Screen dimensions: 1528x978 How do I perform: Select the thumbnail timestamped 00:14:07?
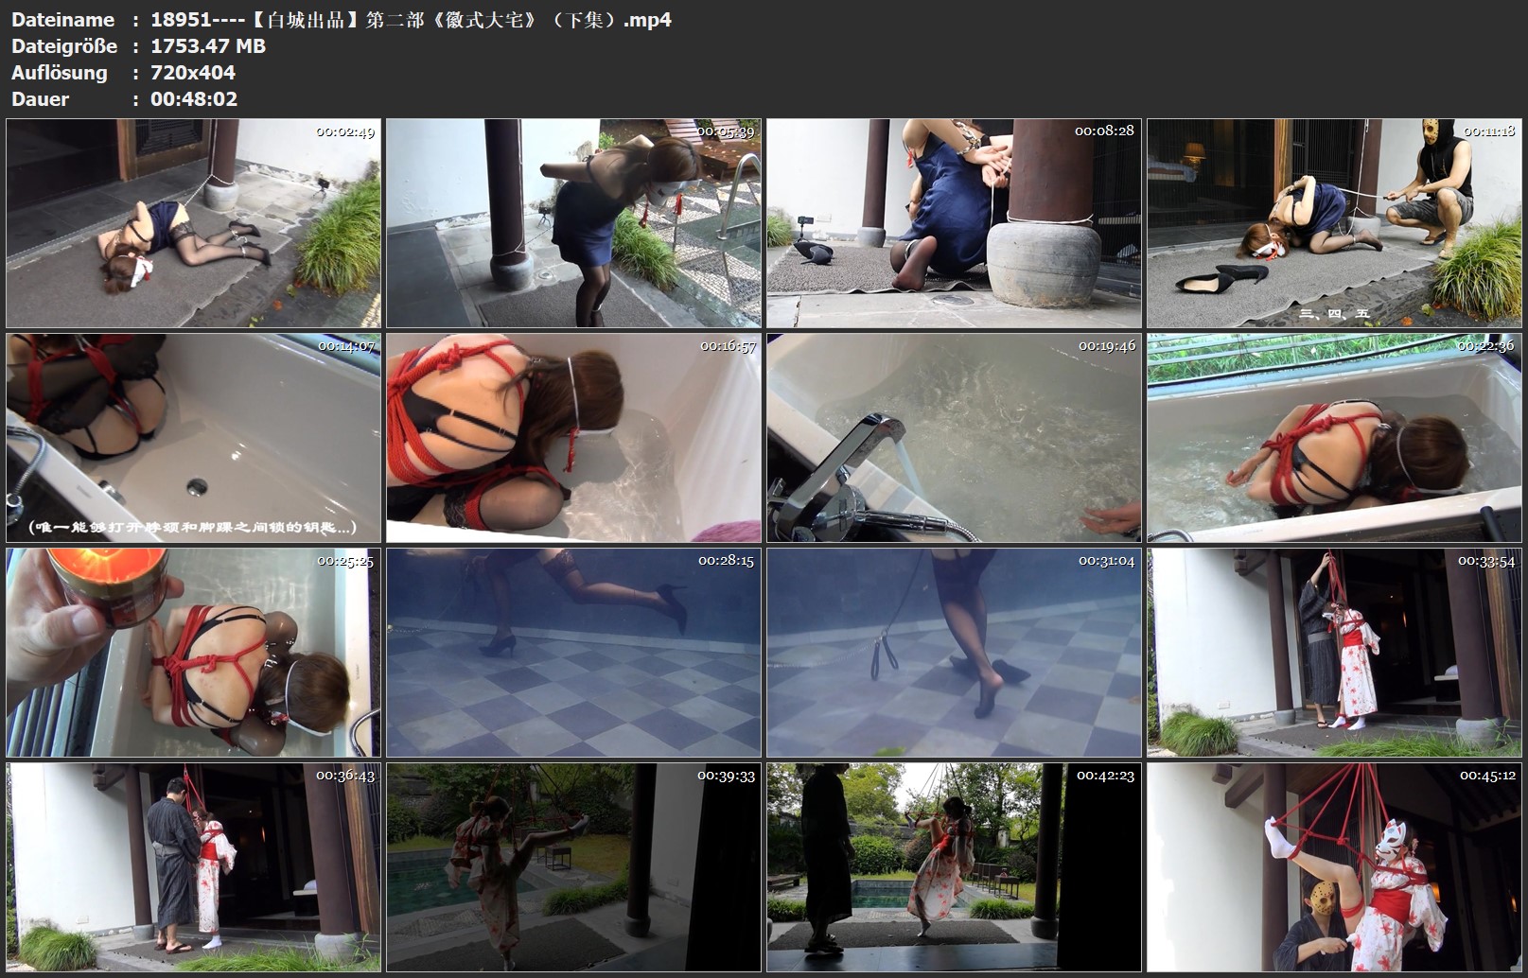[x=193, y=438]
